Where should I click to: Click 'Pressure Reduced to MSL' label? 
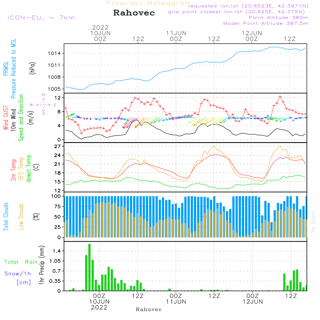point(13,68)
